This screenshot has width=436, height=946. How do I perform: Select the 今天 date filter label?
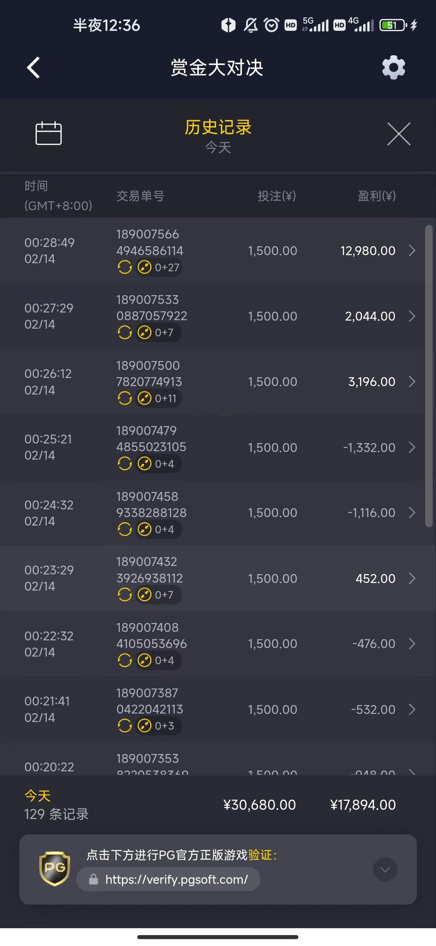[x=218, y=148]
